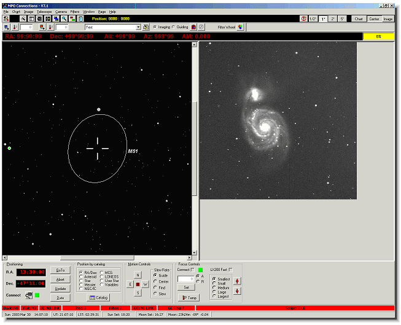The width and height of the screenshot is (401, 325).
Task: Select NGC/IC catalog radio button
Action: coord(81,288)
